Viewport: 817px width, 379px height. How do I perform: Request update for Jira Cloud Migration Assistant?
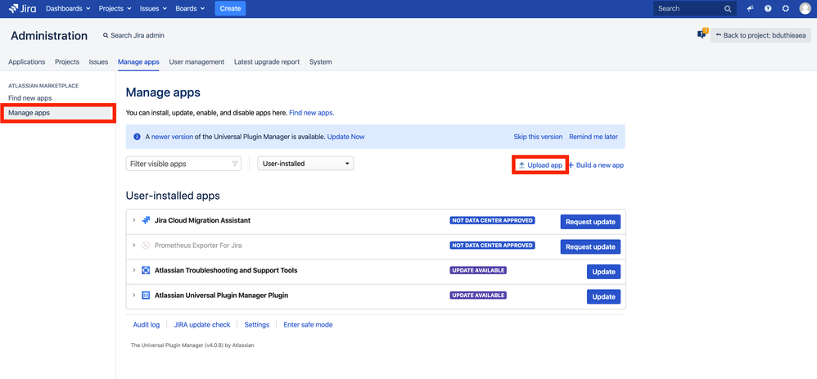(590, 222)
